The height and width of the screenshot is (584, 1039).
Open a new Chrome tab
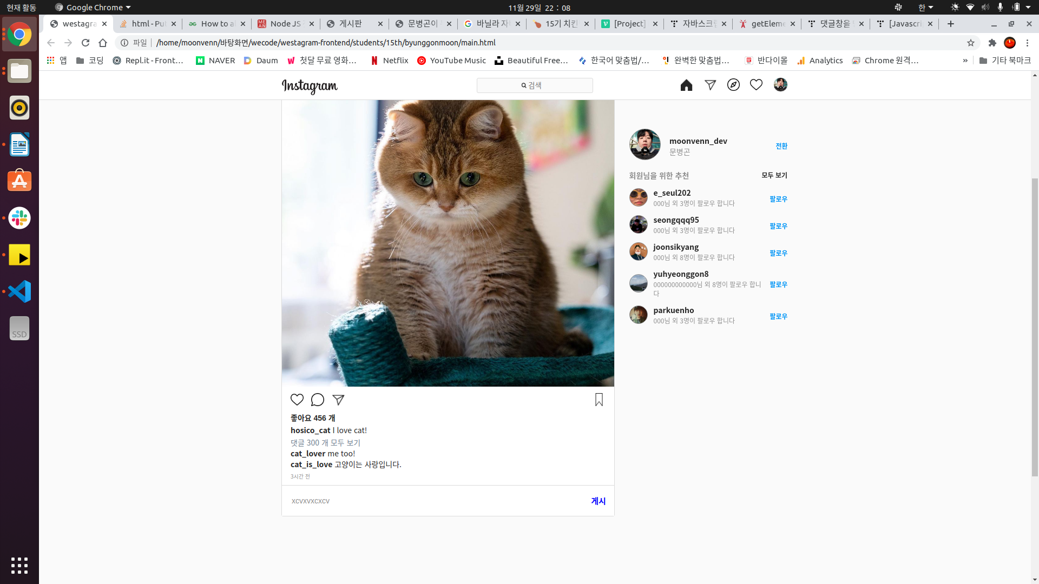pos(951,24)
